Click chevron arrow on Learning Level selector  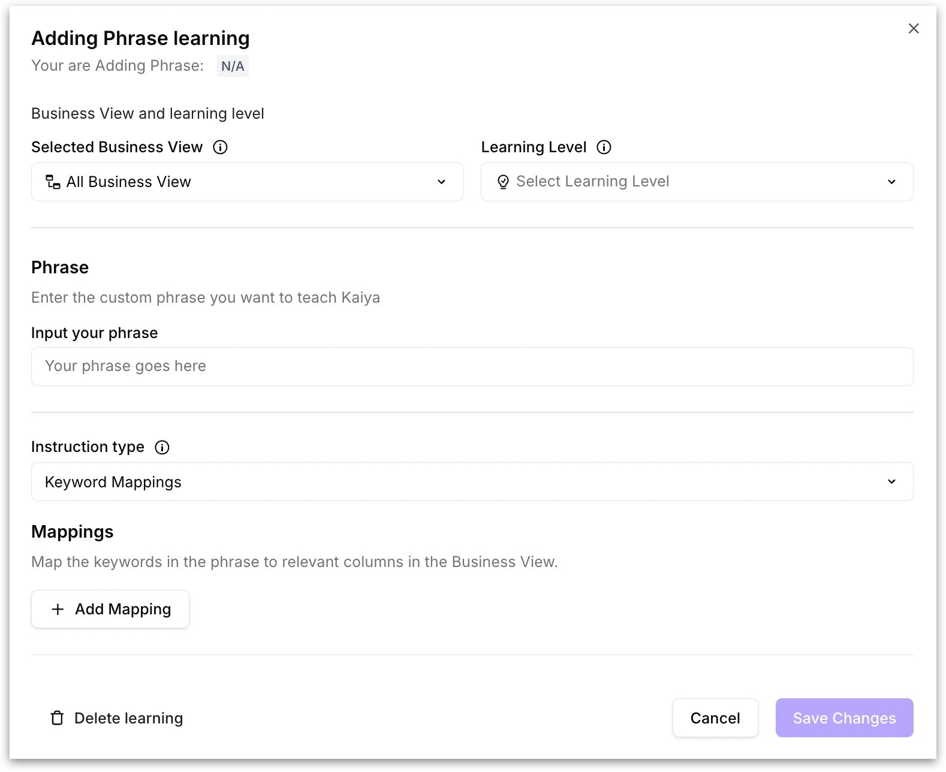click(891, 182)
